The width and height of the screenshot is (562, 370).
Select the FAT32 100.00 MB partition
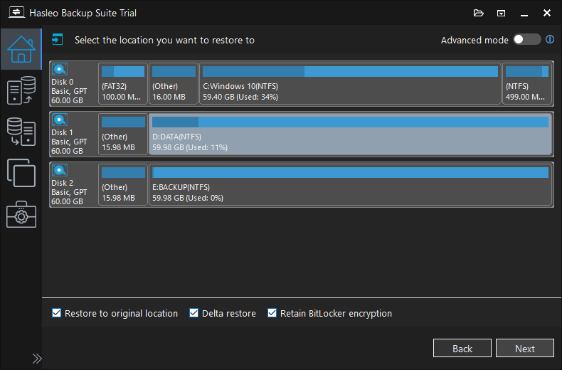[123, 83]
